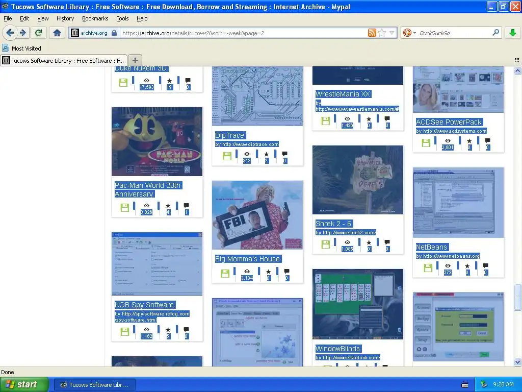This screenshot has height=392, width=522.
Task: Open the Shrek 2 - 6 link
Action: coord(333,224)
